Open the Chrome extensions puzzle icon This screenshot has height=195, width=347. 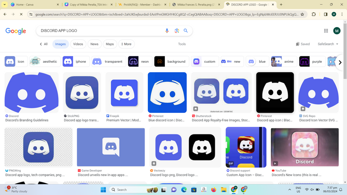pyautogui.click(x=314, y=14)
